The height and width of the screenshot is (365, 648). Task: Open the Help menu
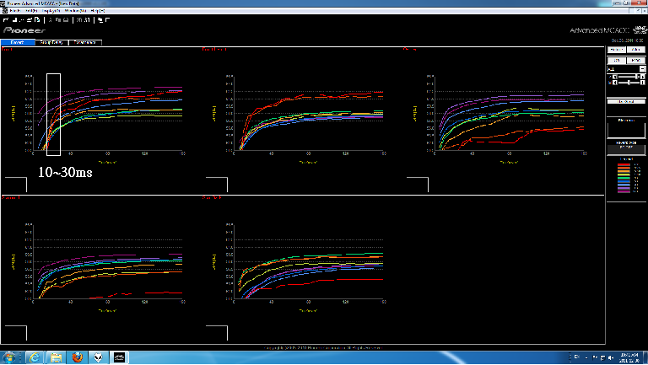coord(98,11)
